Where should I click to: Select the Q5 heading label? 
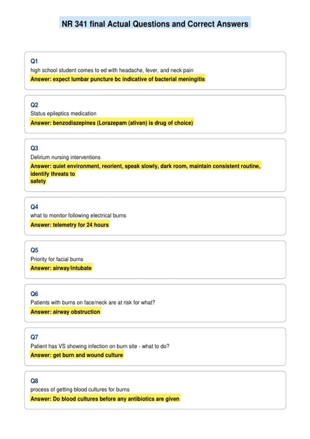(x=34, y=250)
